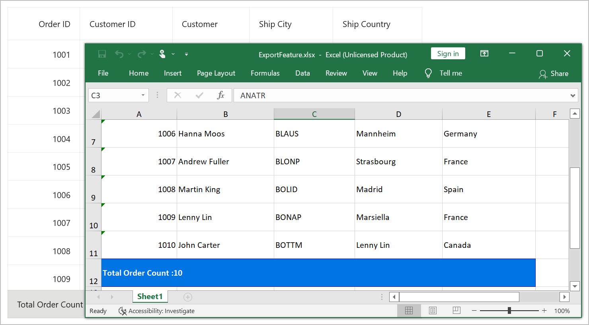Click the Insert Function fx icon

(x=220, y=95)
